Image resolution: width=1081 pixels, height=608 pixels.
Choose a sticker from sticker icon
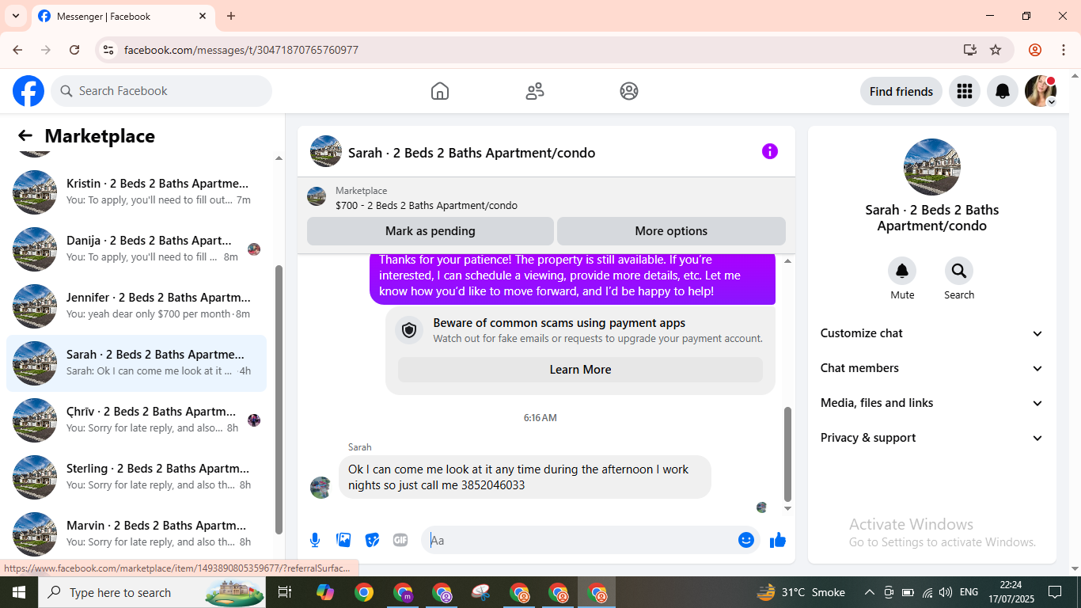[372, 540]
